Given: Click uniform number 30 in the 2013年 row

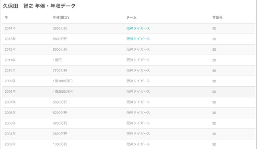Looking at the screenshot, I should (214, 39).
